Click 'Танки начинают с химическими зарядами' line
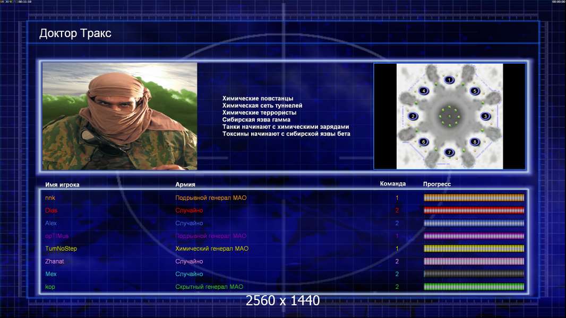This screenshot has height=318, width=566. (x=286, y=127)
